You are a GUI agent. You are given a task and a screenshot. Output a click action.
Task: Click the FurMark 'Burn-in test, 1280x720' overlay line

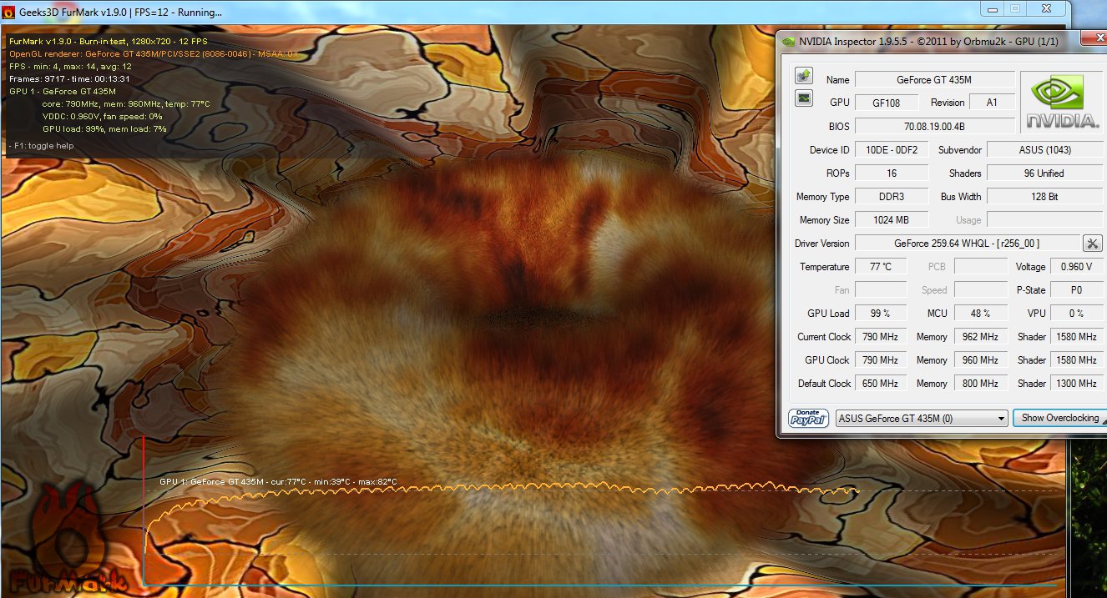pos(109,41)
